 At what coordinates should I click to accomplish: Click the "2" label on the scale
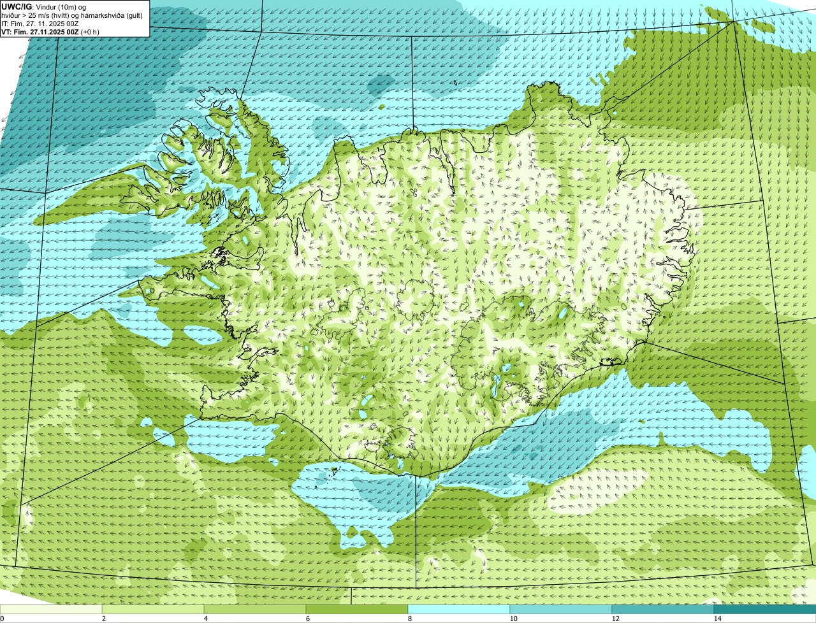point(104,619)
